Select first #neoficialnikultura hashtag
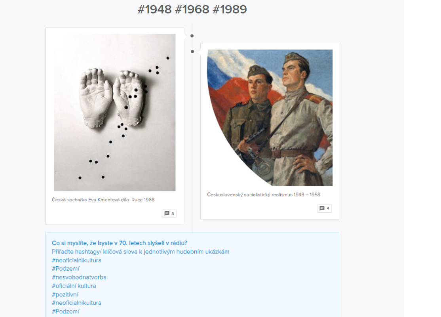 pos(76,260)
